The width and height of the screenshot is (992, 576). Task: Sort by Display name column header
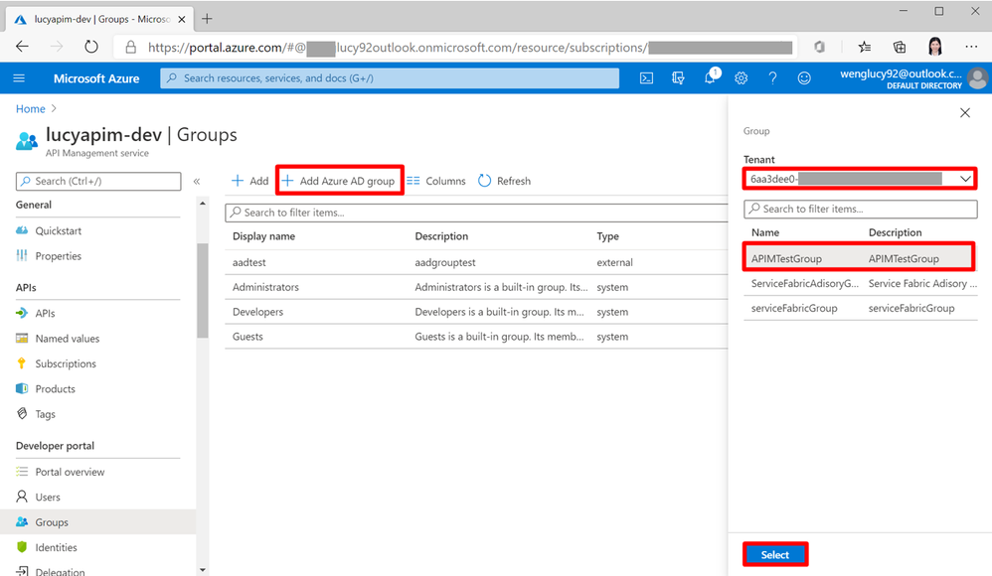point(263,236)
